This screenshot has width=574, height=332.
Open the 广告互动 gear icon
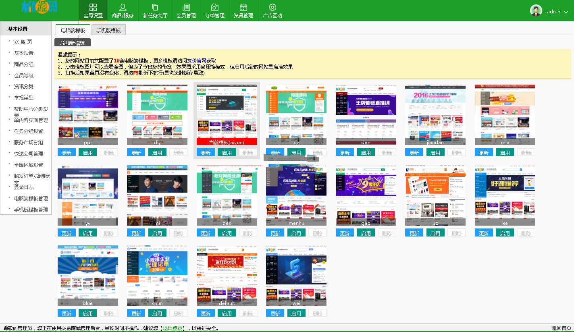[272, 7]
